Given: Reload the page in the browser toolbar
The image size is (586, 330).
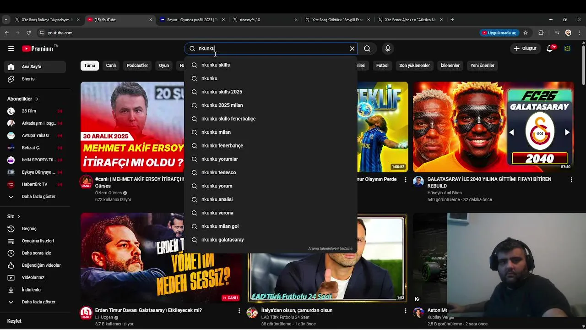Looking at the screenshot, I should pyautogui.click(x=29, y=33).
